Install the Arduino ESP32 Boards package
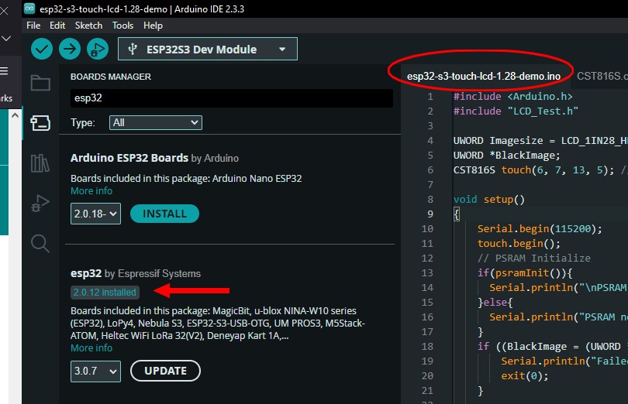The height and width of the screenshot is (404, 628). point(164,214)
